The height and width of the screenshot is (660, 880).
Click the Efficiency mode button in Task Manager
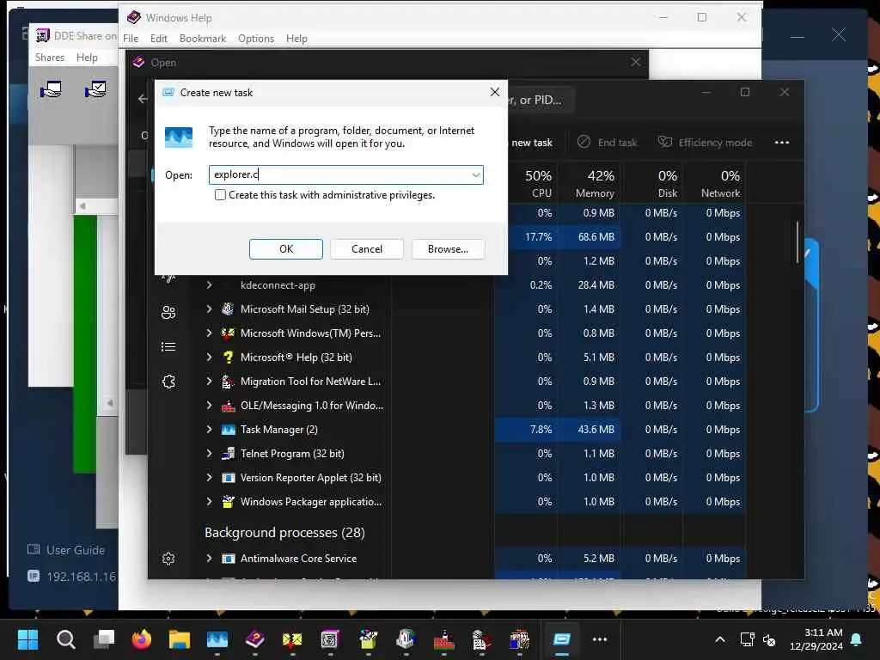pos(705,143)
